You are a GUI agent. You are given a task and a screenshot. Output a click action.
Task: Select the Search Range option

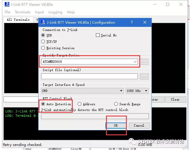[x=116, y=104]
